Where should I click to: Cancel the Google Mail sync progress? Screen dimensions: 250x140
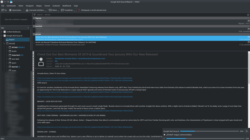tap(247, 131)
